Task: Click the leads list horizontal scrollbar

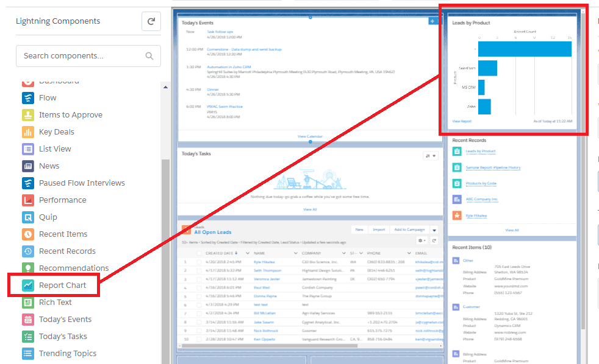Action: [270, 346]
